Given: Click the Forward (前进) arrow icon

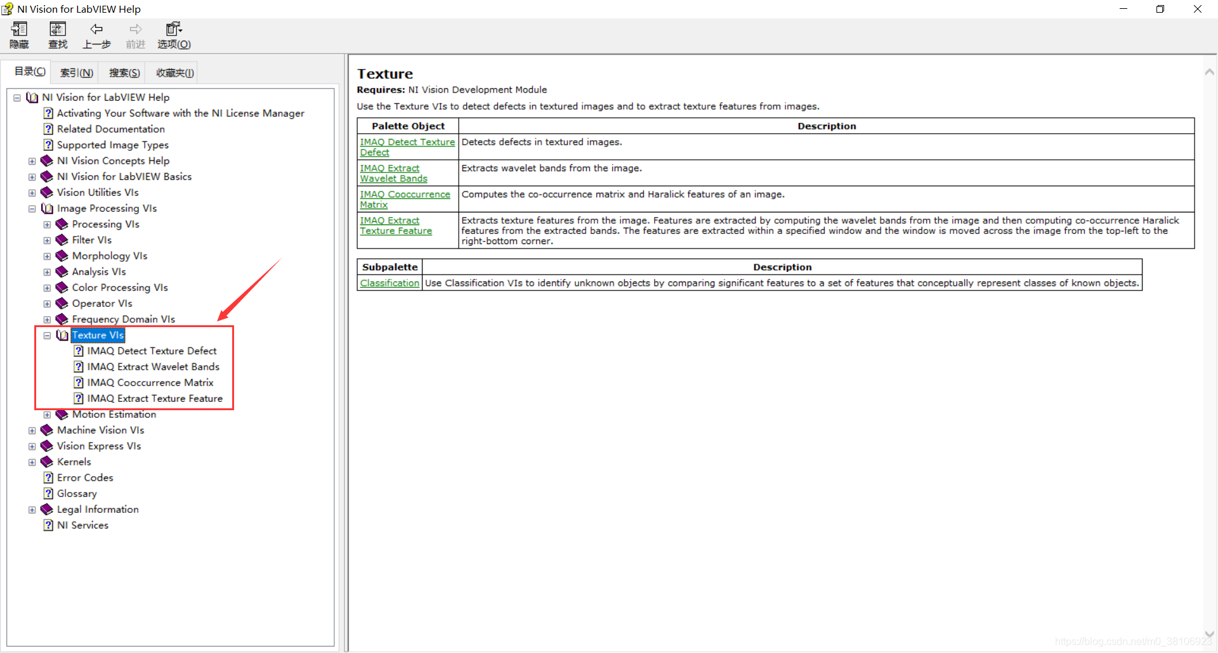Looking at the screenshot, I should tap(136, 29).
